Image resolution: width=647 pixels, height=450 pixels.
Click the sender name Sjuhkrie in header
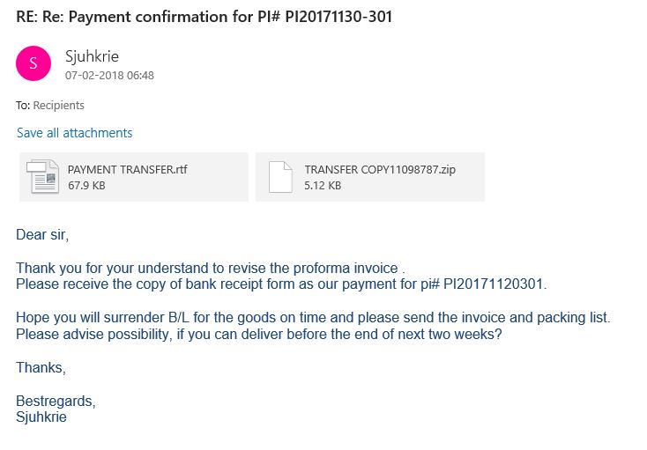[x=92, y=56]
